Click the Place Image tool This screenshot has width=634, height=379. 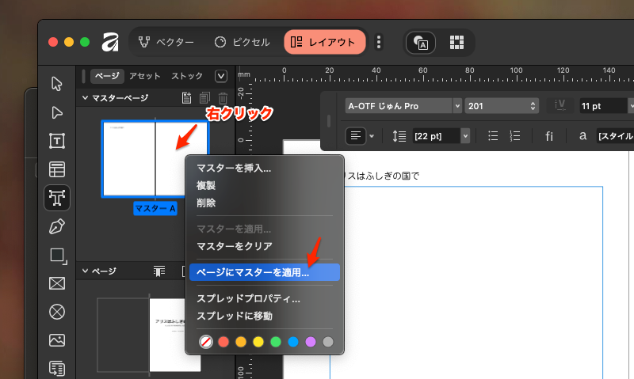pyautogui.click(x=57, y=340)
